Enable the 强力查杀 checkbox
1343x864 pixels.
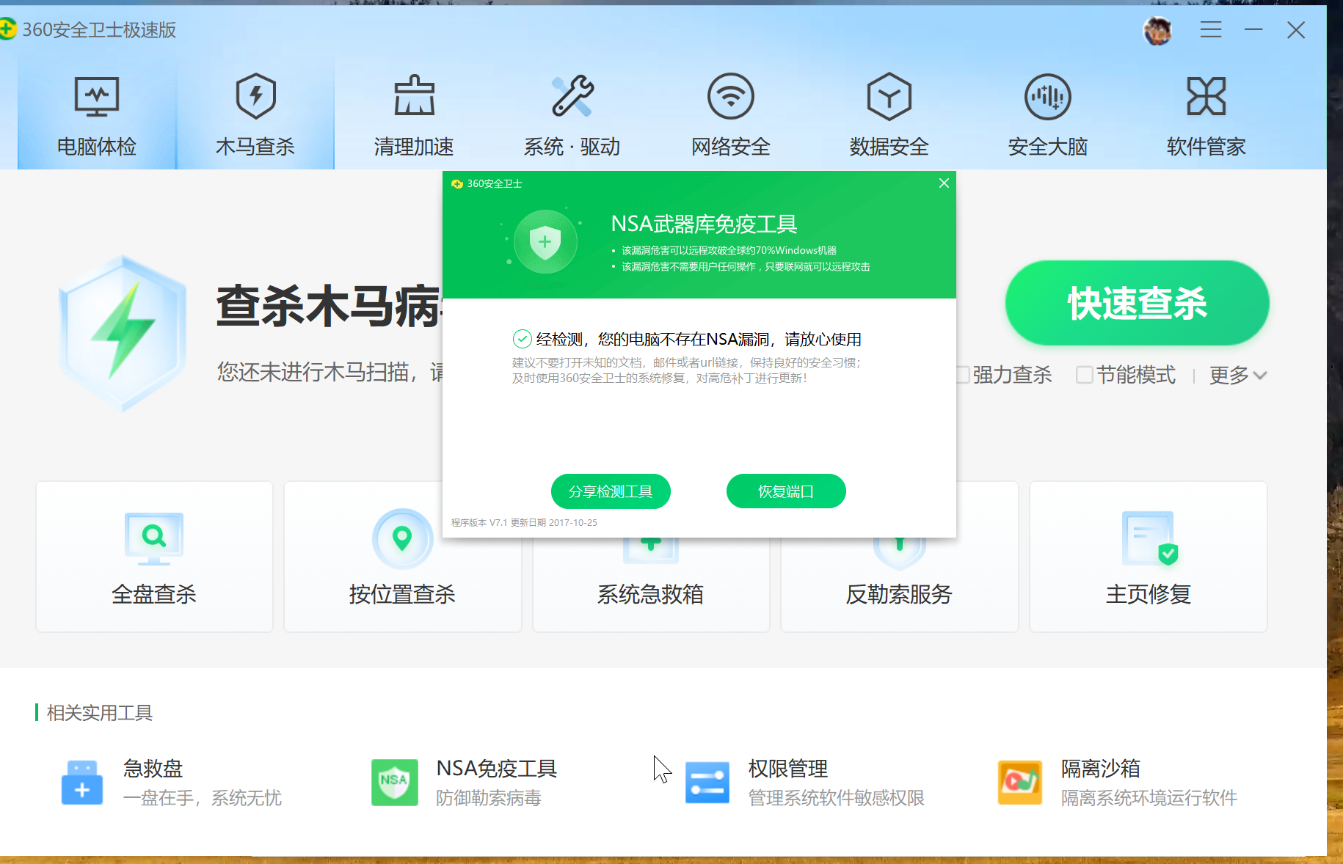point(962,375)
